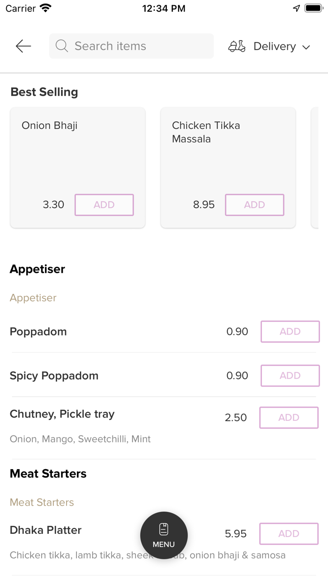Open the floating MENU button
Image resolution: width=328 pixels, height=583 pixels.
pos(164,535)
